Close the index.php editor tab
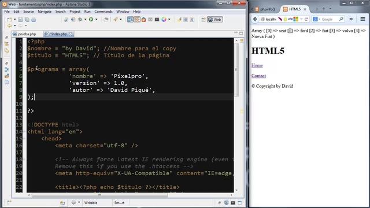This screenshot has width=370, height=208. click(x=71, y=34)
